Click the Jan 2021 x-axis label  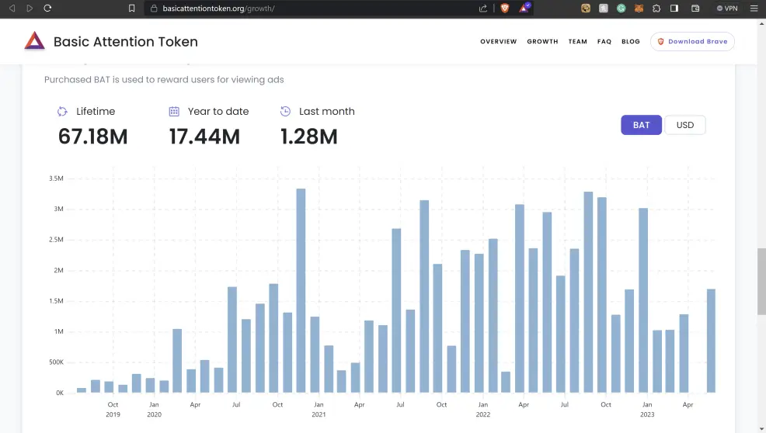click(319, 409)
